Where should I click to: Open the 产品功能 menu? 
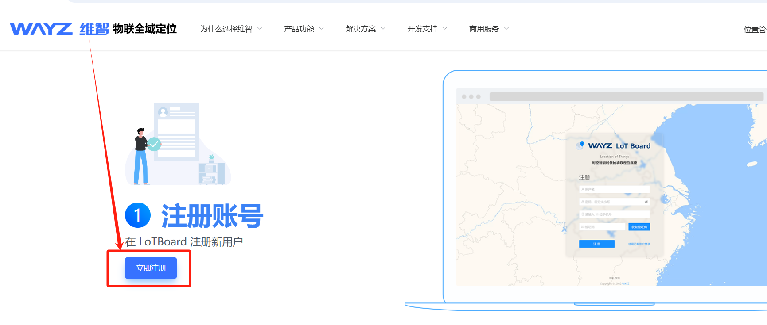point(299,29)
